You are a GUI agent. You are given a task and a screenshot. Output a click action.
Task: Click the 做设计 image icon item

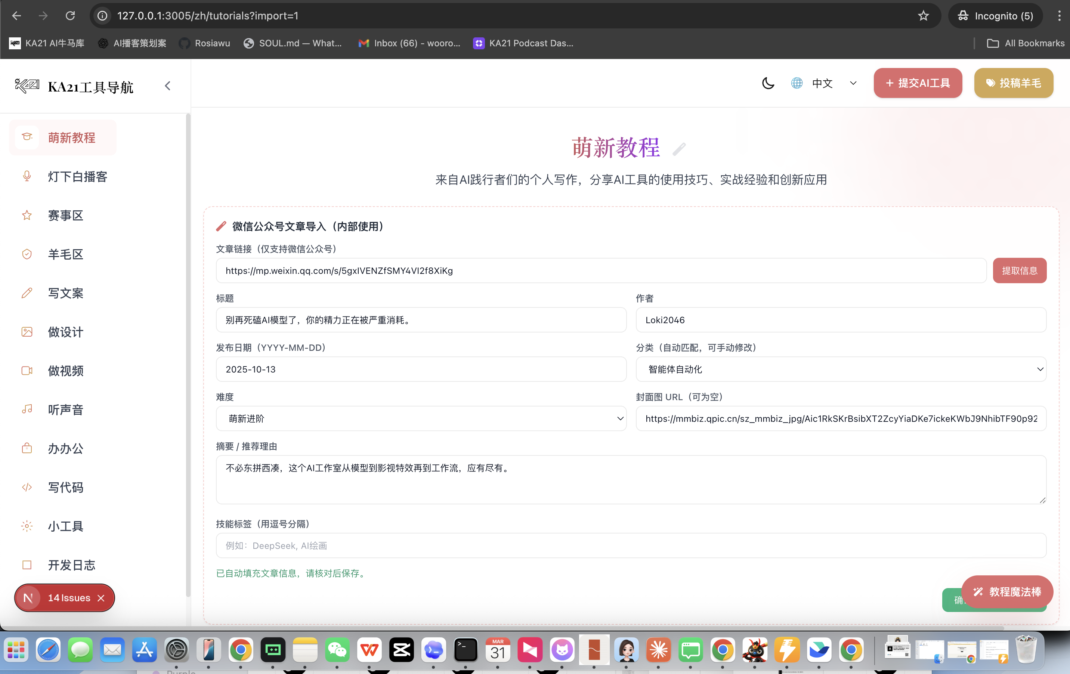point(65,332)
